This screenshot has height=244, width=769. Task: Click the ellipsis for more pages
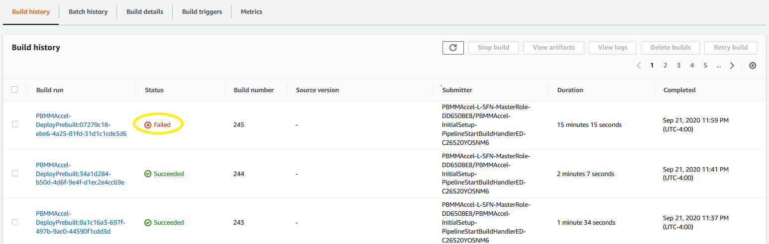718,65
